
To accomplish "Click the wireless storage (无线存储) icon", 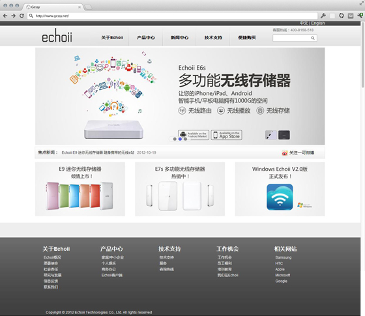I will pyautogui.click(x=260, y=111).
